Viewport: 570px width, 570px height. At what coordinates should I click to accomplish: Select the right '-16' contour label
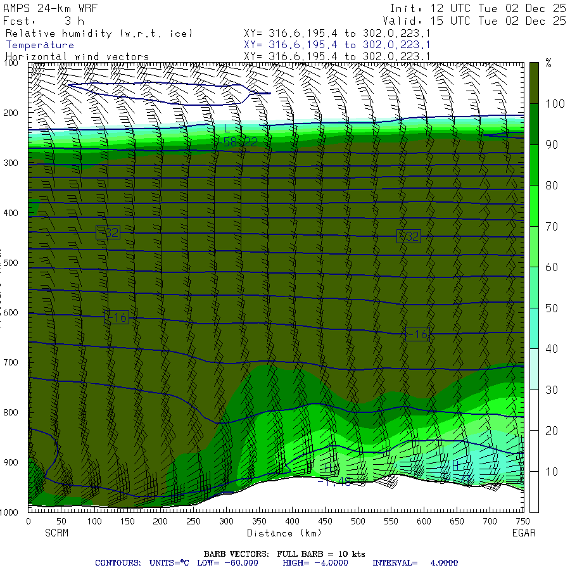[418, 334]
